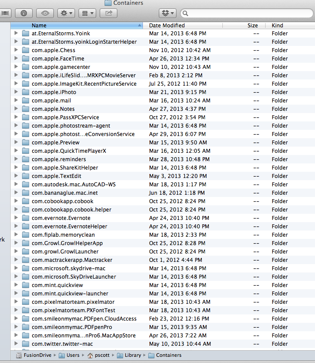This screenshot has width=315, height=363.
Task: Click the com.mactrackerapp.Mactracker folder icon
Action: point(26,260)
